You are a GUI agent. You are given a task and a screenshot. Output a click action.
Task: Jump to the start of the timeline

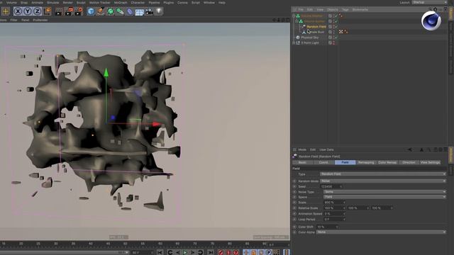coord(160,252)
